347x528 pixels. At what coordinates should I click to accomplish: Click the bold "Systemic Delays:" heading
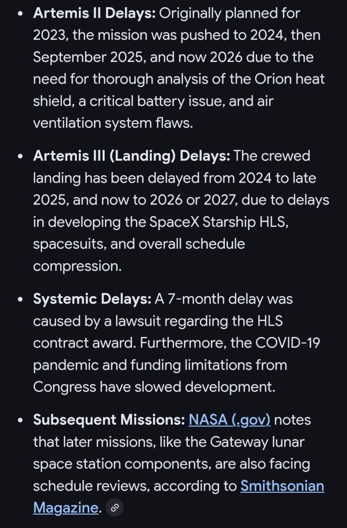click(x=92, y=299)
